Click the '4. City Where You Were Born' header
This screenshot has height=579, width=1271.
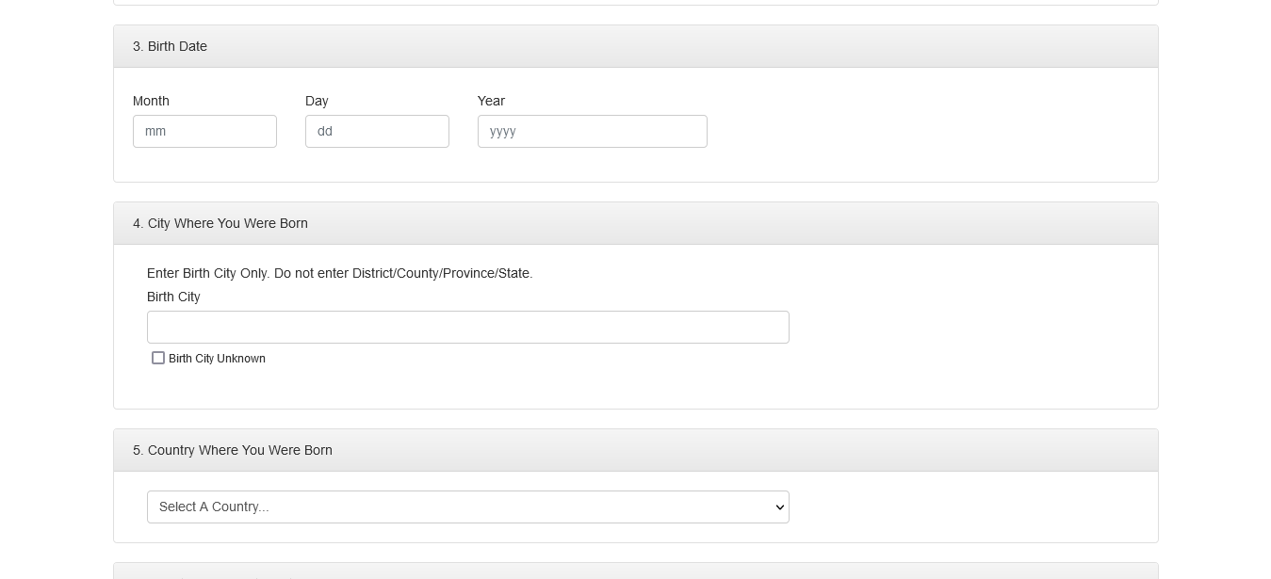[x=220, y=223]
